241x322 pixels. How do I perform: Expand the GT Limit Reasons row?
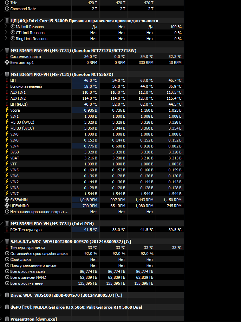coord(6,33)
